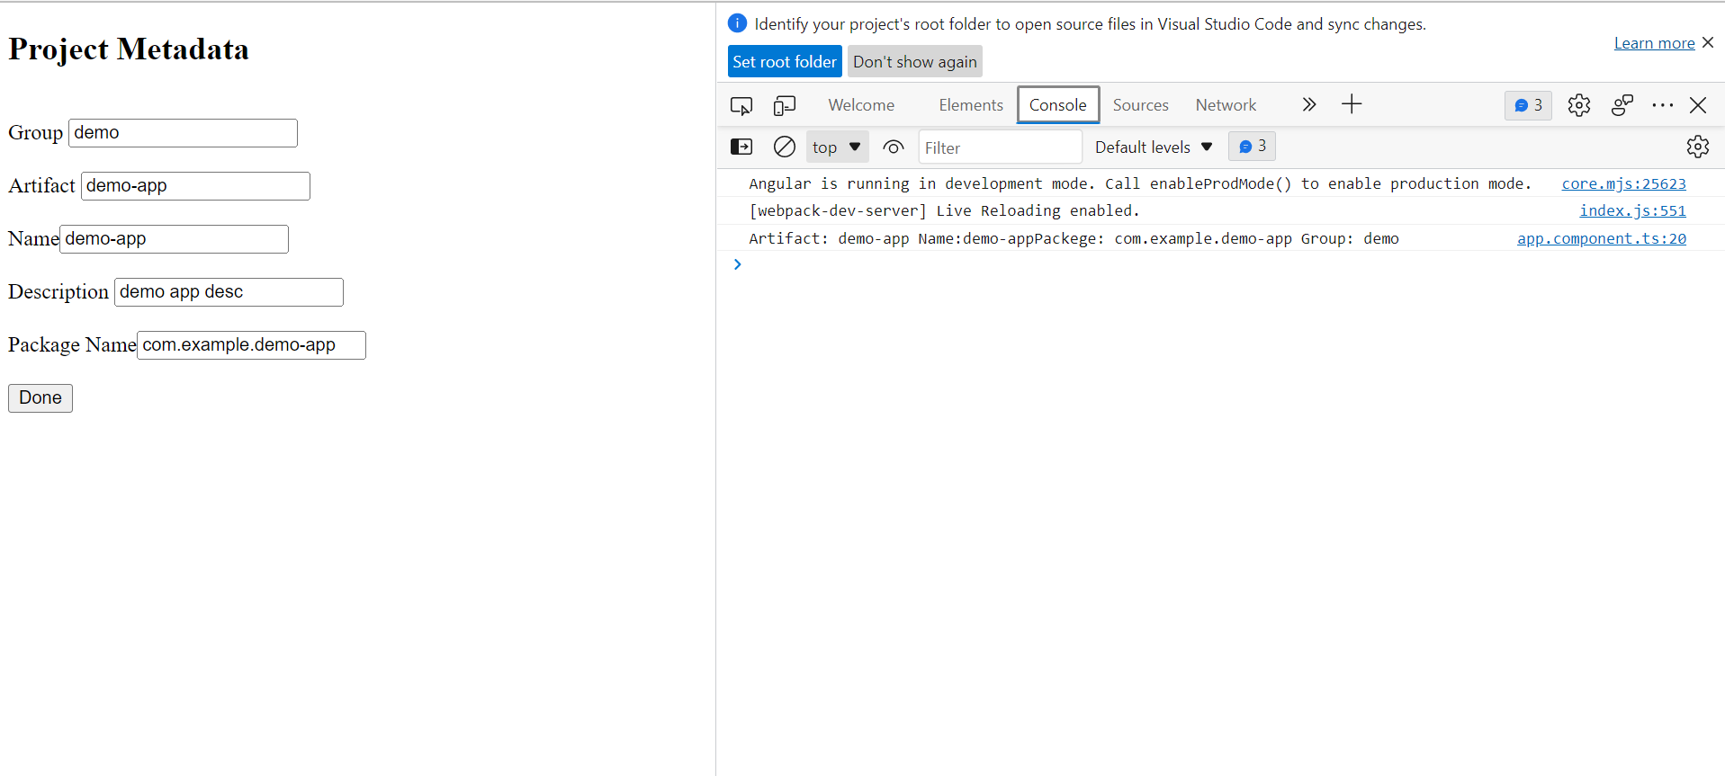Click the Package Name input field
The width and height of the screenshot is (1725, 776).
(x=251, y=345)
